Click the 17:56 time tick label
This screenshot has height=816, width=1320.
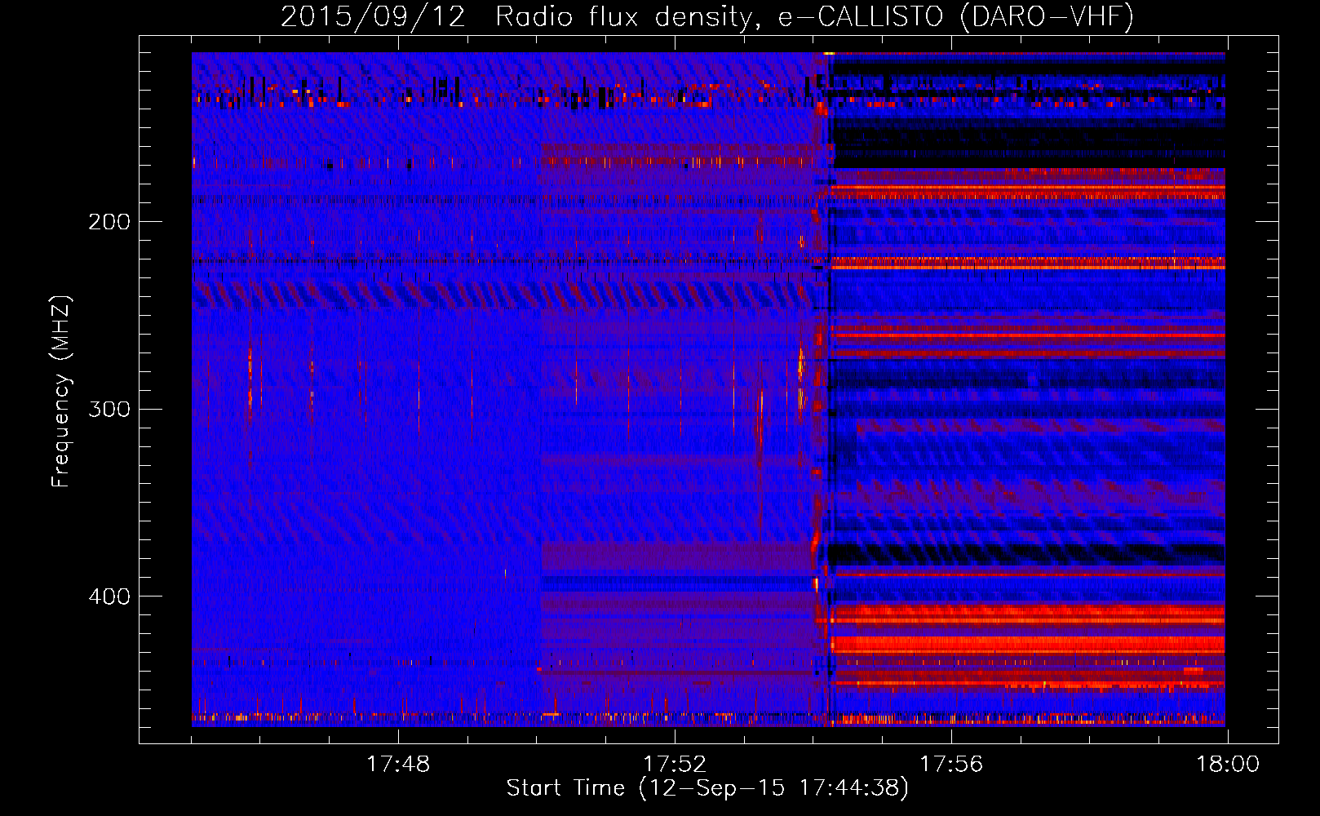(x=951, y=765)
